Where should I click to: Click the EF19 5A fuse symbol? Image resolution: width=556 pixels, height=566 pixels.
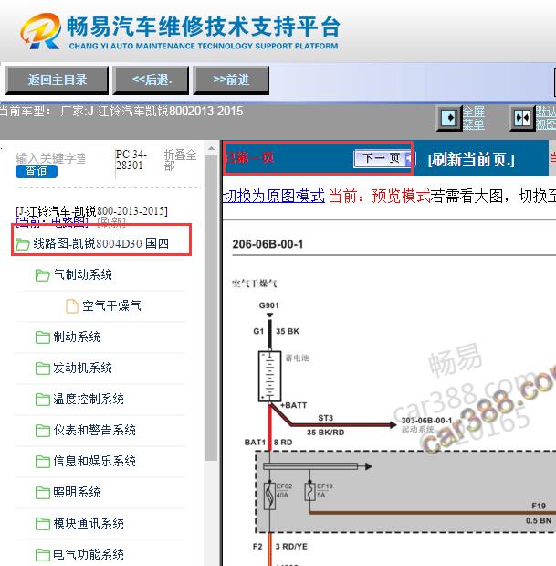click(x=309, y=492)
